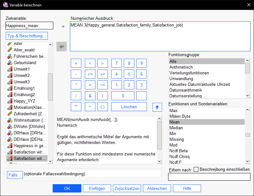The image size is (254, 196).
Task: Click down arrow of Funktionsgruppe scrollbar
Action: tap(248, 96)
